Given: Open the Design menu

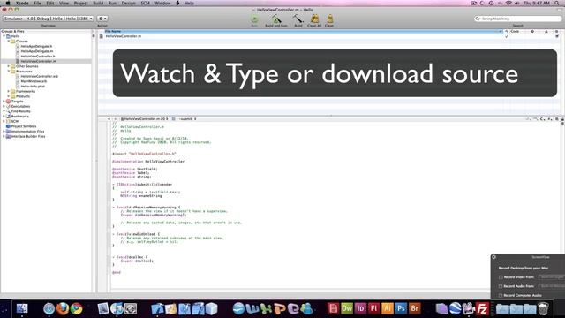Looking at the screenshot, I should pos(128,3).
